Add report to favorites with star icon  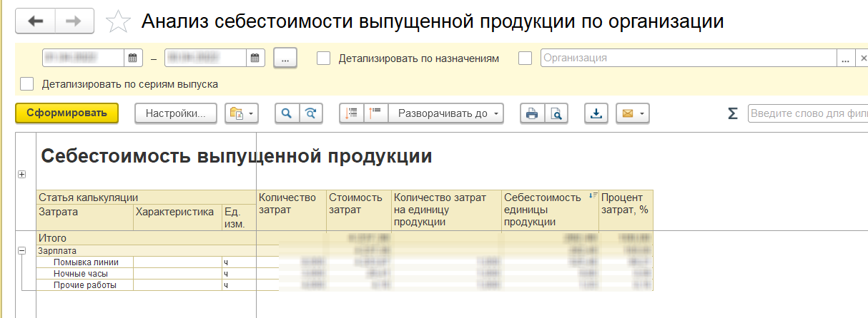tap(117, 22)
